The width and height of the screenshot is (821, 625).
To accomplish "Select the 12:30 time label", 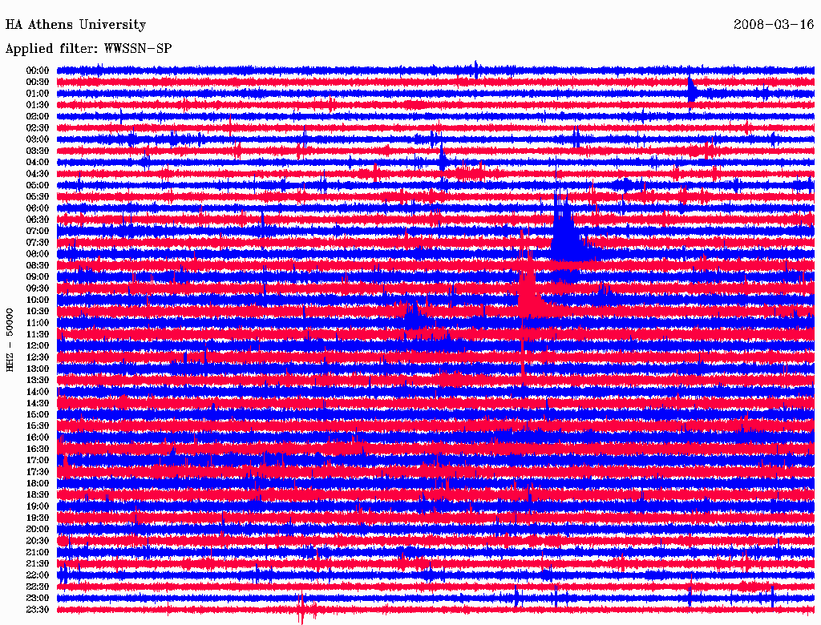I will (38, 357).
